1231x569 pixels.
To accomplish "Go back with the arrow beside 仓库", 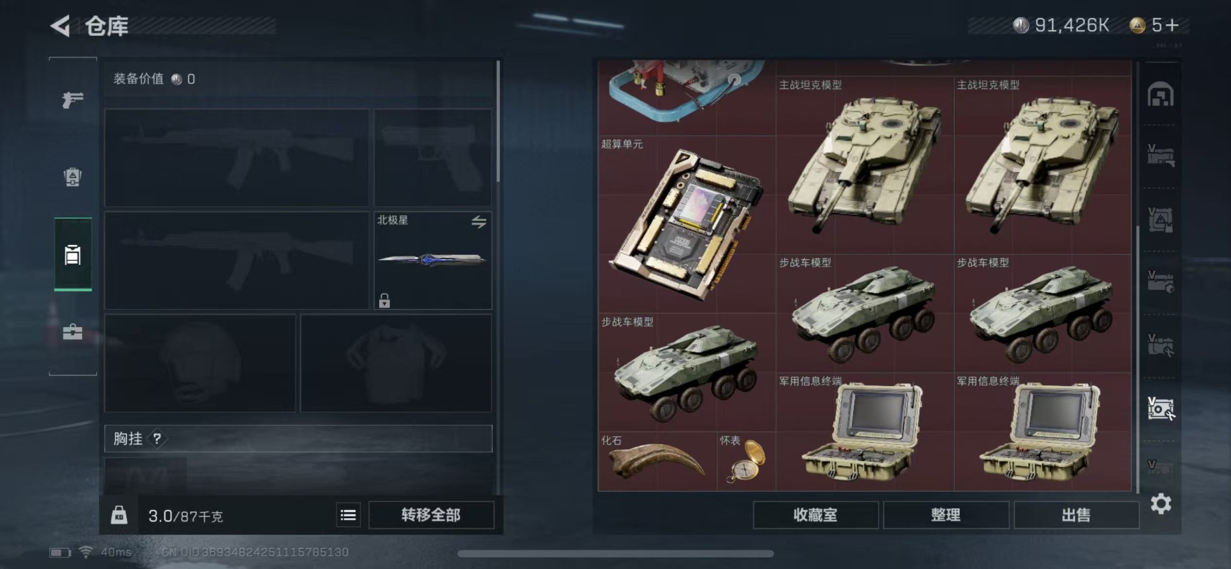I will (x=60, y=26).
